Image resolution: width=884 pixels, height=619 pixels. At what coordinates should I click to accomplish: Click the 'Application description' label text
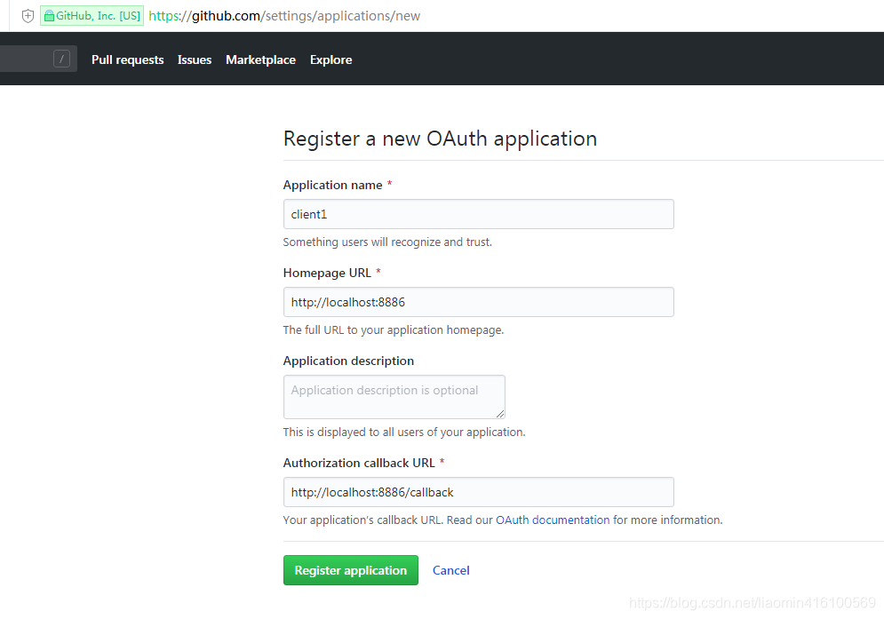point(348,361)
